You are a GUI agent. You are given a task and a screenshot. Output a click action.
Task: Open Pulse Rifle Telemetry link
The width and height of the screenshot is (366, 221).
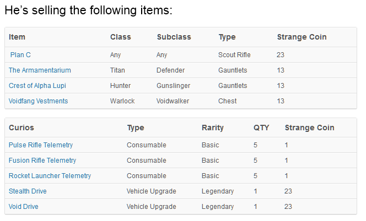pyautogui.click(x=41, y=145)
